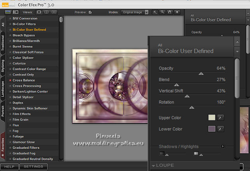Toggle favorite star for Bleach Bypass
Viewport: 250px width, 171px height.
(x=10, y=35)
